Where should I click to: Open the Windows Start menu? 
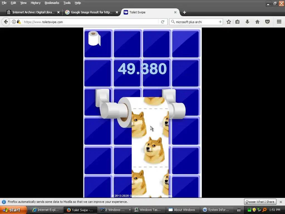click(x=13, y=210)
